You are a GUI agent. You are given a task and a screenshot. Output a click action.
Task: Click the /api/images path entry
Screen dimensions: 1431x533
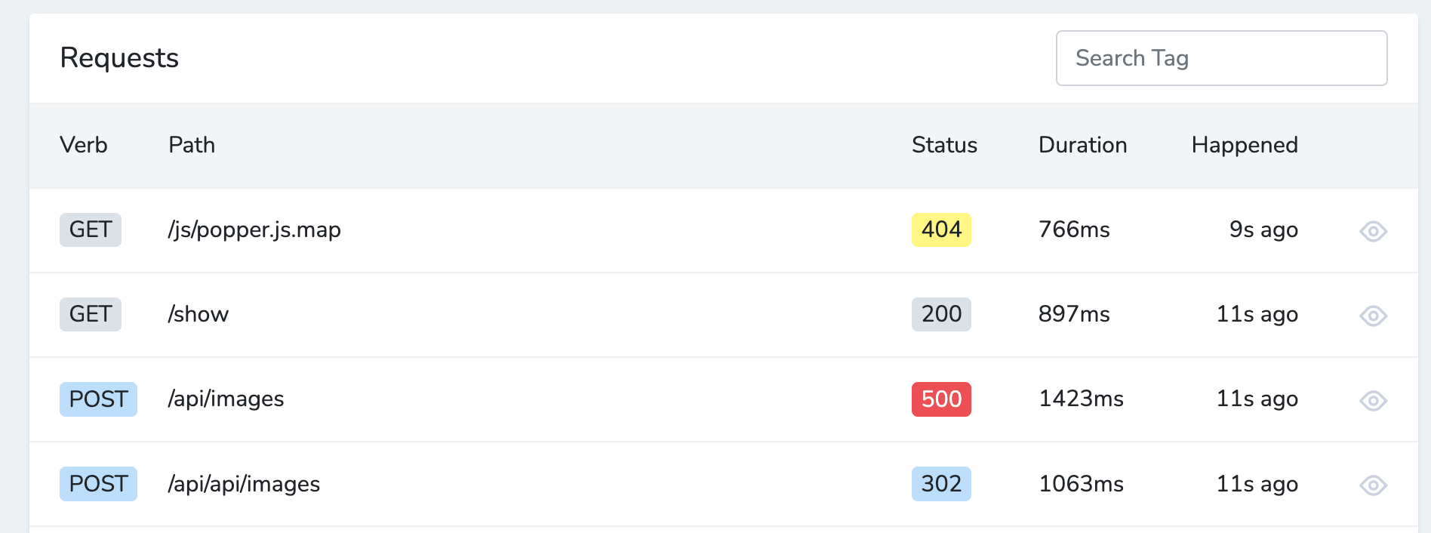pyautogui.click(x=226, y=399)
